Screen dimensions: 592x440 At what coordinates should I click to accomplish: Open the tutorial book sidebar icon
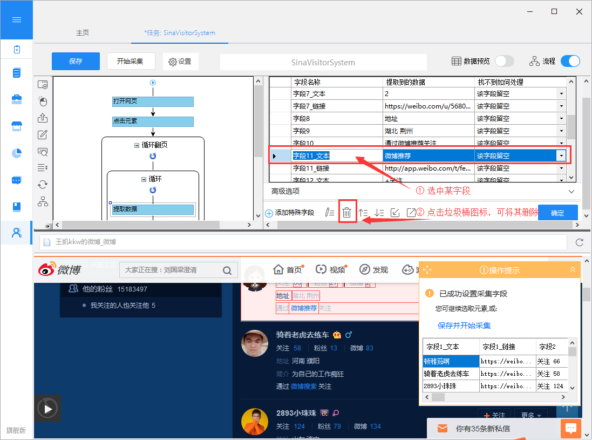click(17, 207)
